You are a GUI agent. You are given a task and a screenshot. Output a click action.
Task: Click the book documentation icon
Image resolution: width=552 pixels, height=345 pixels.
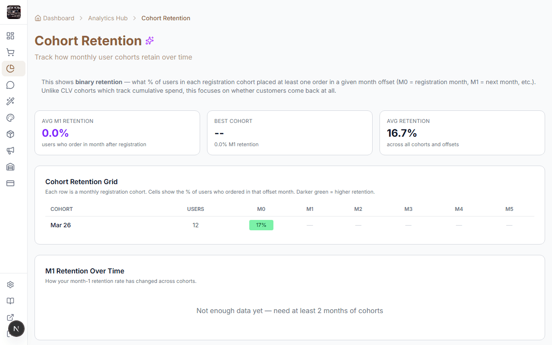(10, 301)
